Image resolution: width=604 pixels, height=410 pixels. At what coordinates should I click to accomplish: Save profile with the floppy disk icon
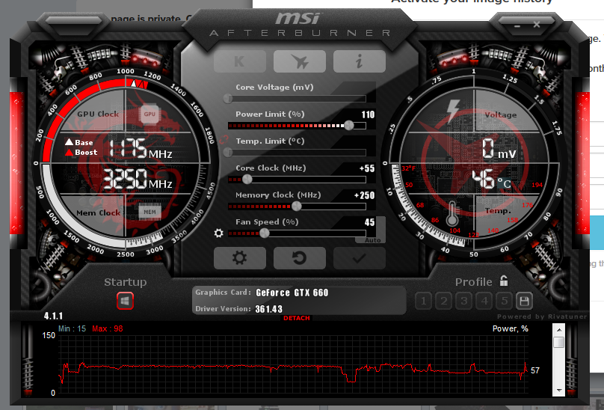point(524,301)
